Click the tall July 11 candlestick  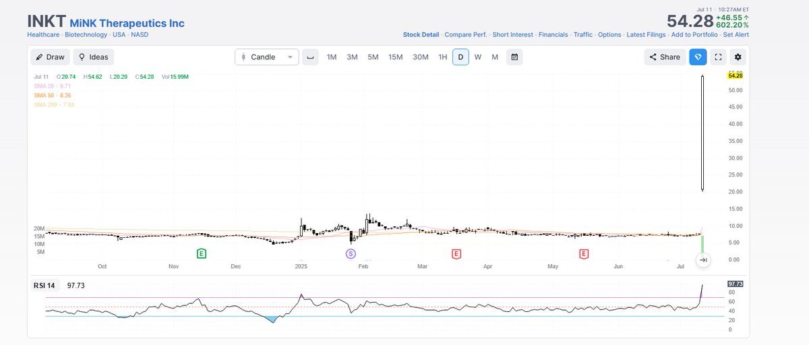pyautogui.click(x=702, y=133)
